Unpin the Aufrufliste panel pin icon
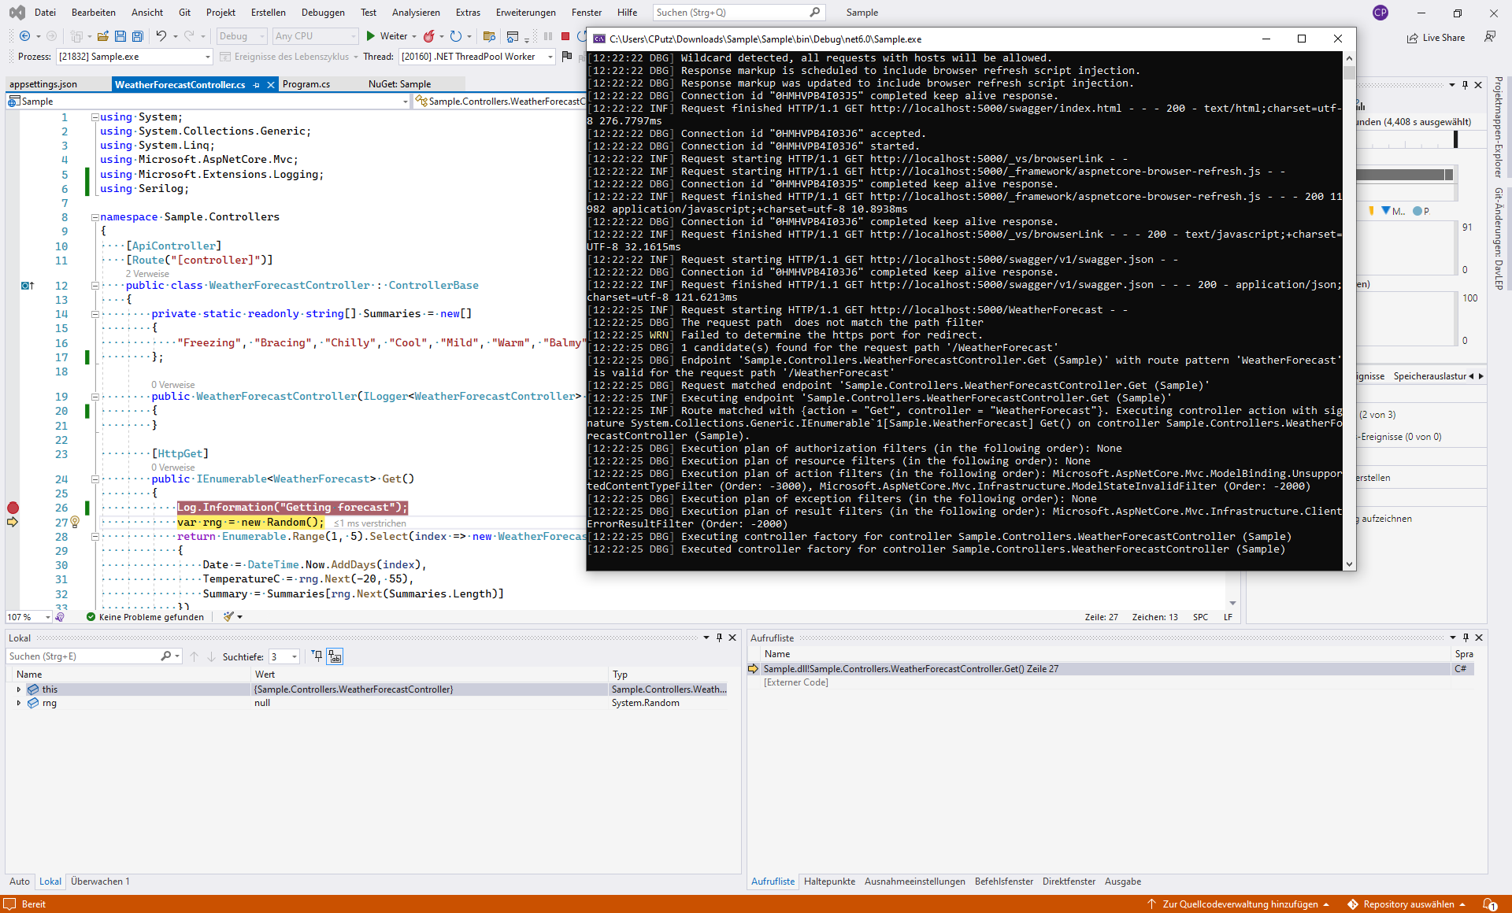 (x=1466, y=638)
